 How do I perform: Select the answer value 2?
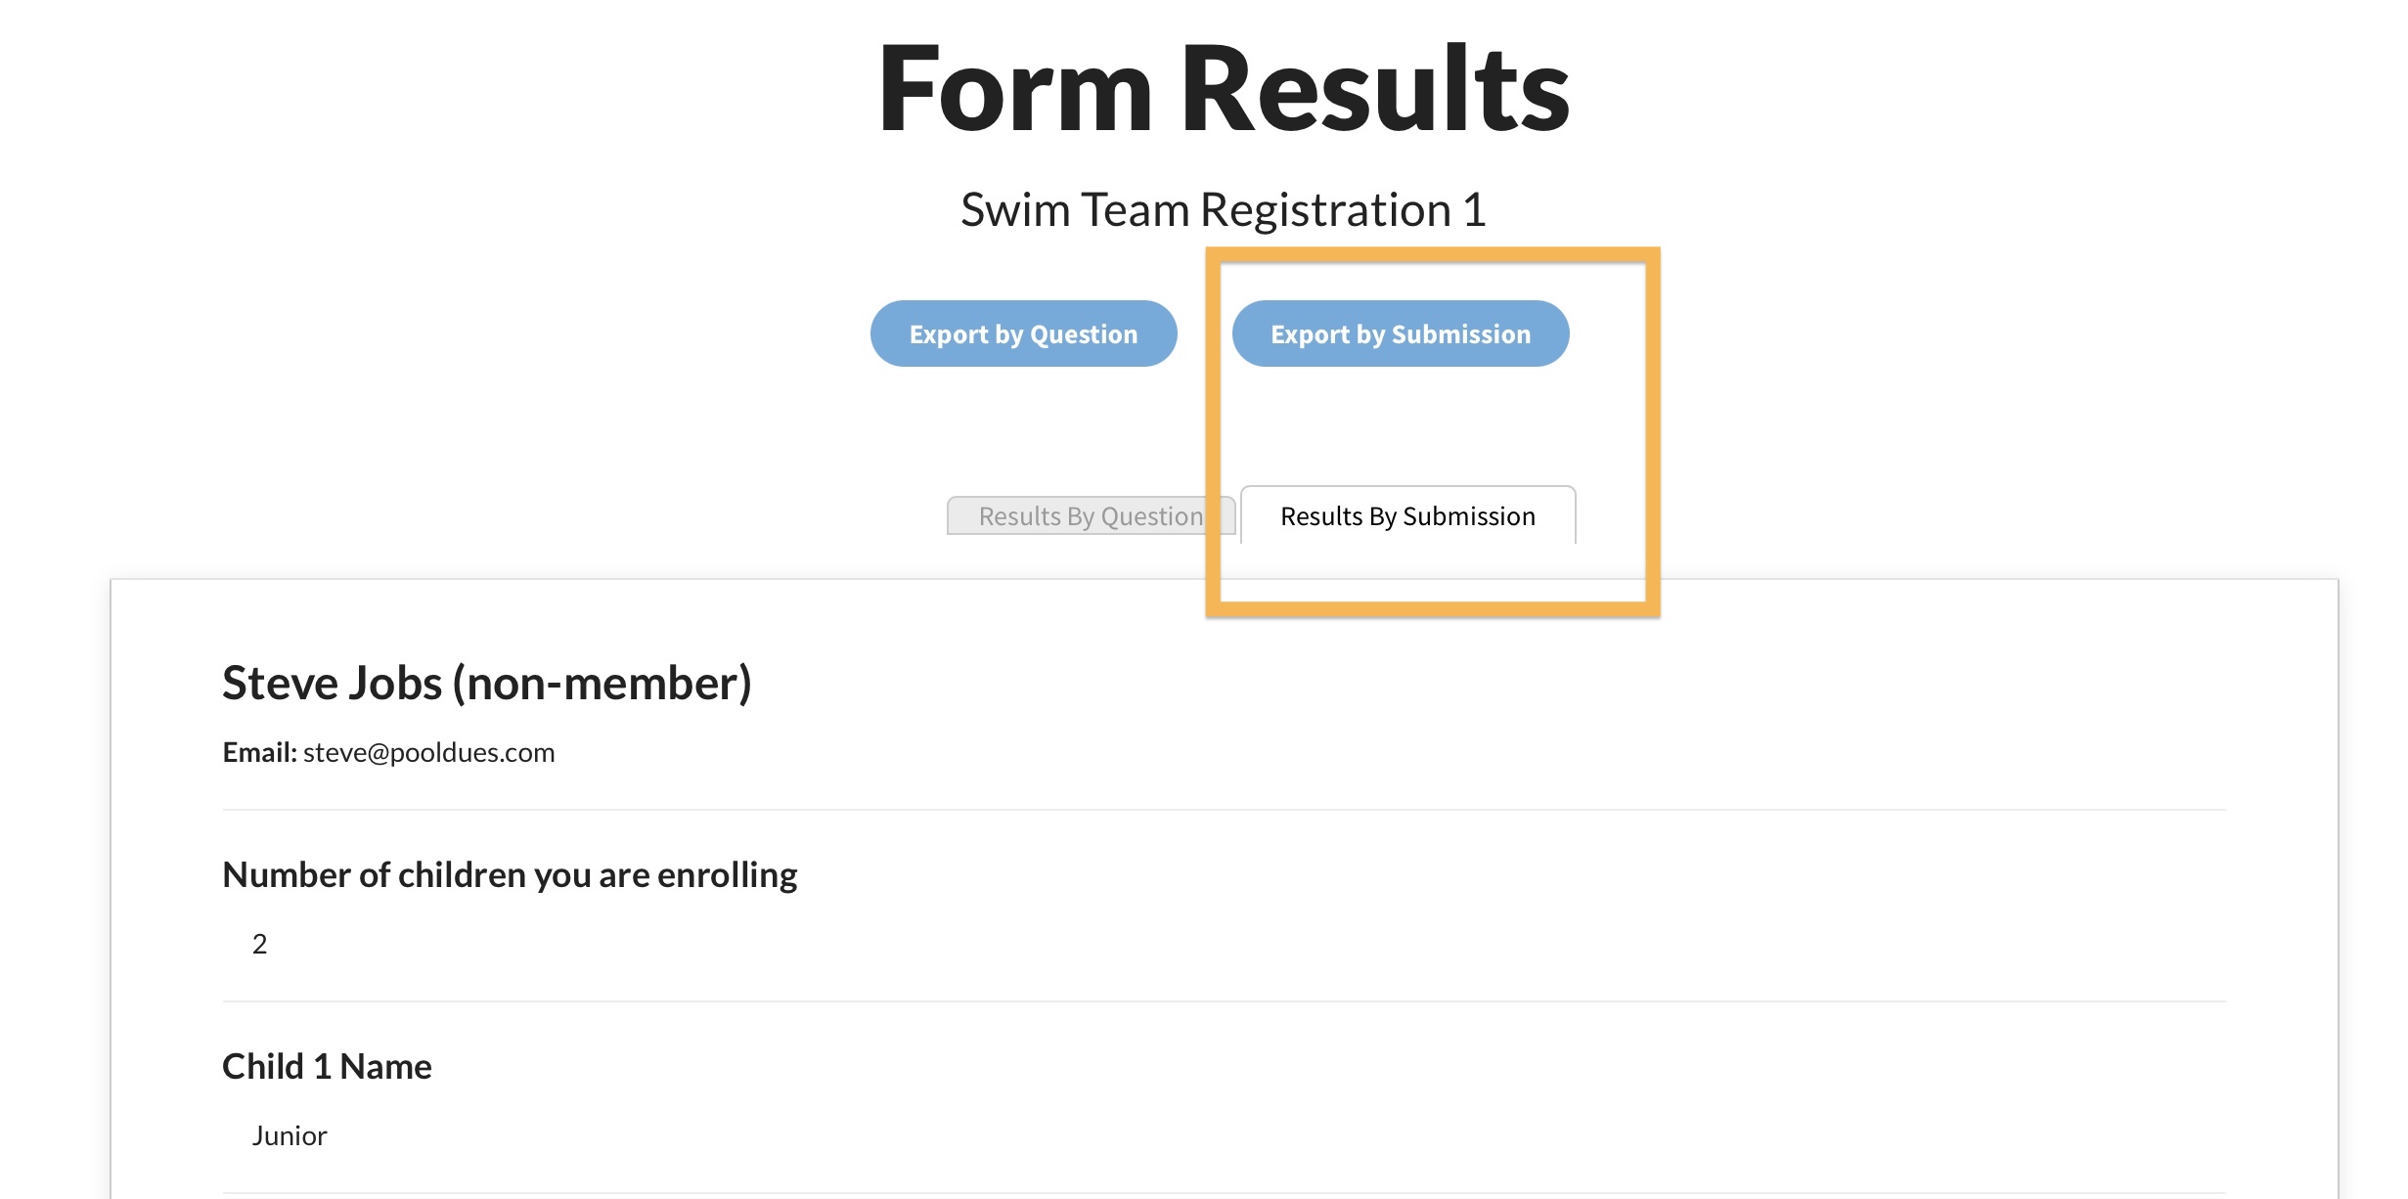coord(259,944)
